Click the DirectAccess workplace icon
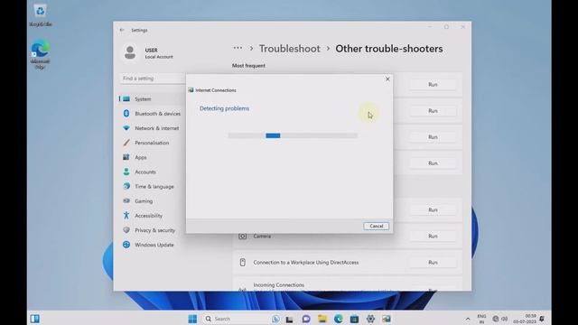This screenshot has width=578, height=325. (x=242, y=262)
